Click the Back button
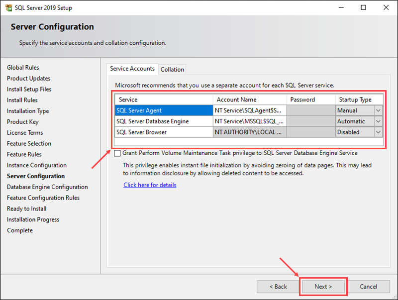 [x=278, y=286]
